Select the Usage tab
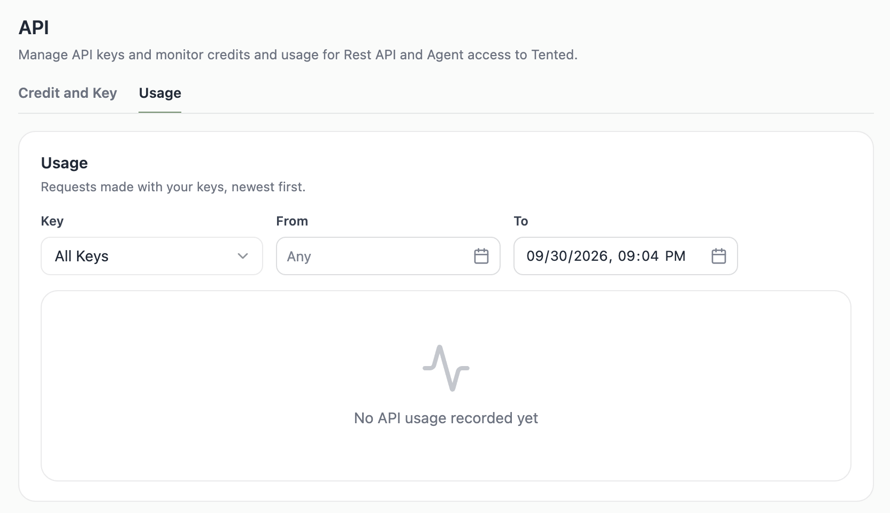 (160, 93)
